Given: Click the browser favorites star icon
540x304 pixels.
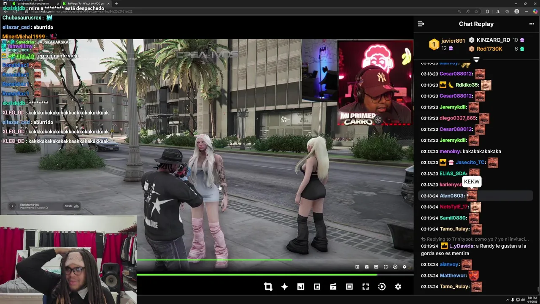Looking at the screenshot, I should pos(476,11).
